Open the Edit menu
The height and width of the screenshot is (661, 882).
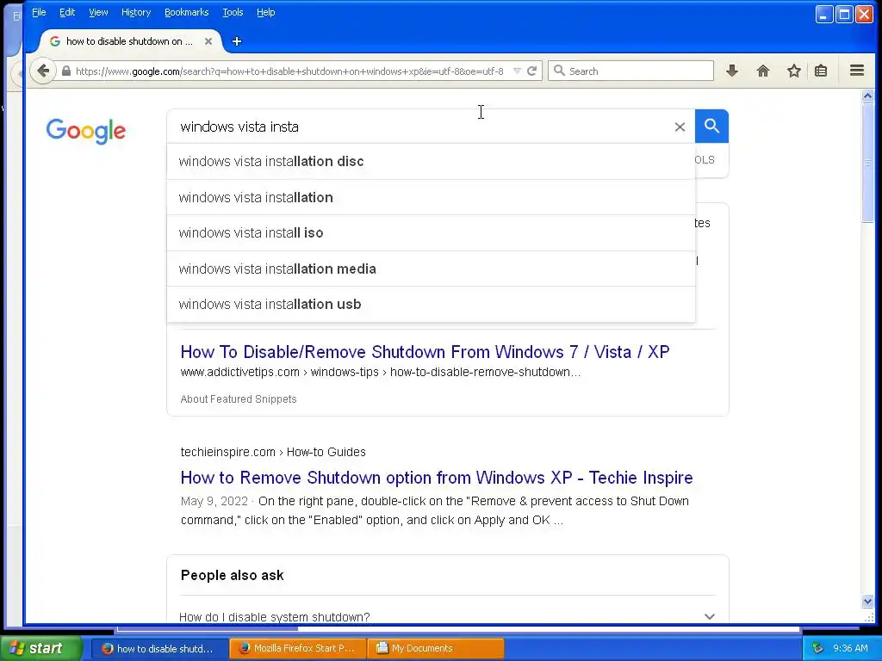click(67, 12)
